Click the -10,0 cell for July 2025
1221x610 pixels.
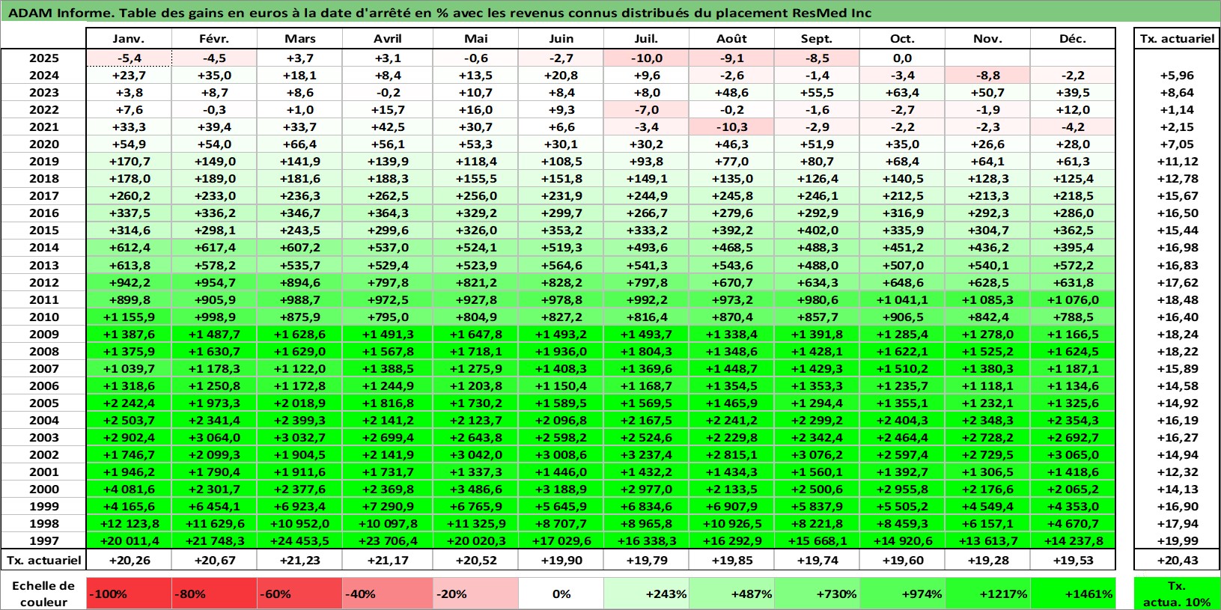(646, 58)
